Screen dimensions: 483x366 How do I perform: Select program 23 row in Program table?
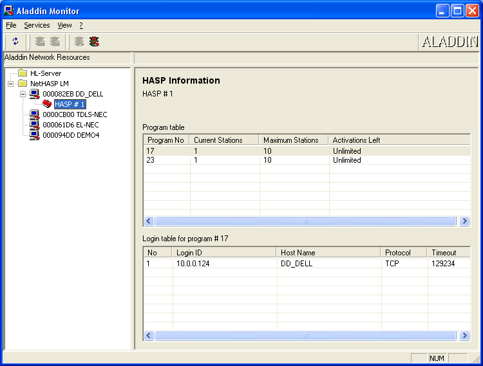pyautogui.click(x=307, y=160)
